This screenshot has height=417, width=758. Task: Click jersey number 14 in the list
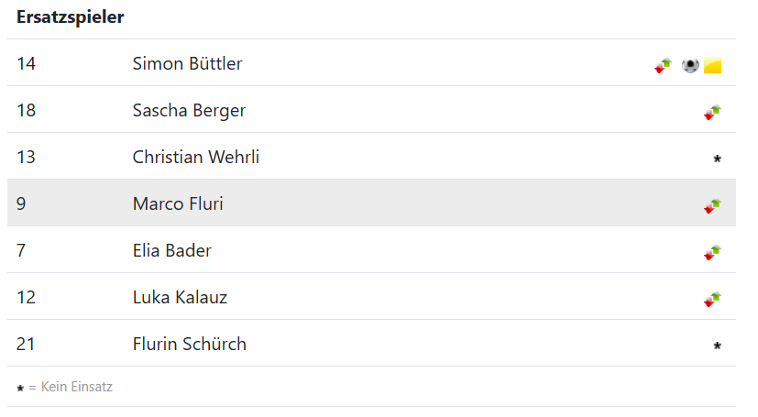click(26, 63)
